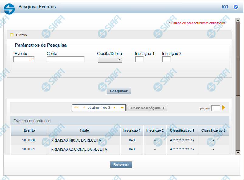Image resolution: width=244 pixels, height=180 pixels.
Task: Click orange go-to-page arrow
Action: coord(224,108)
